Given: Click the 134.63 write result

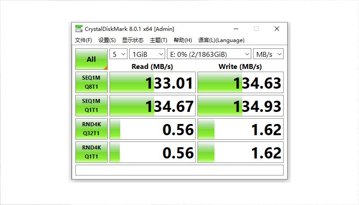Looking at the screenshot, I should 241,82.
